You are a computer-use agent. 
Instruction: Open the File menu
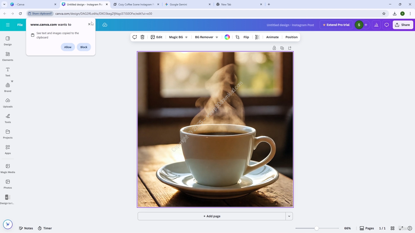(20, 25)
